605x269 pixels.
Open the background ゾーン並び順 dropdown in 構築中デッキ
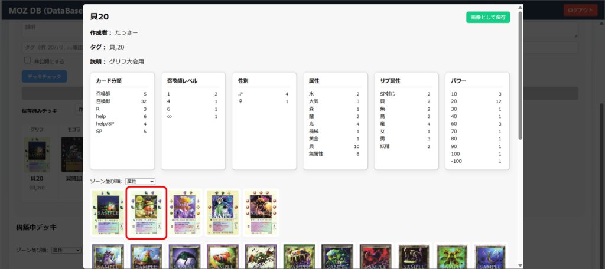[x=66, y=250]
